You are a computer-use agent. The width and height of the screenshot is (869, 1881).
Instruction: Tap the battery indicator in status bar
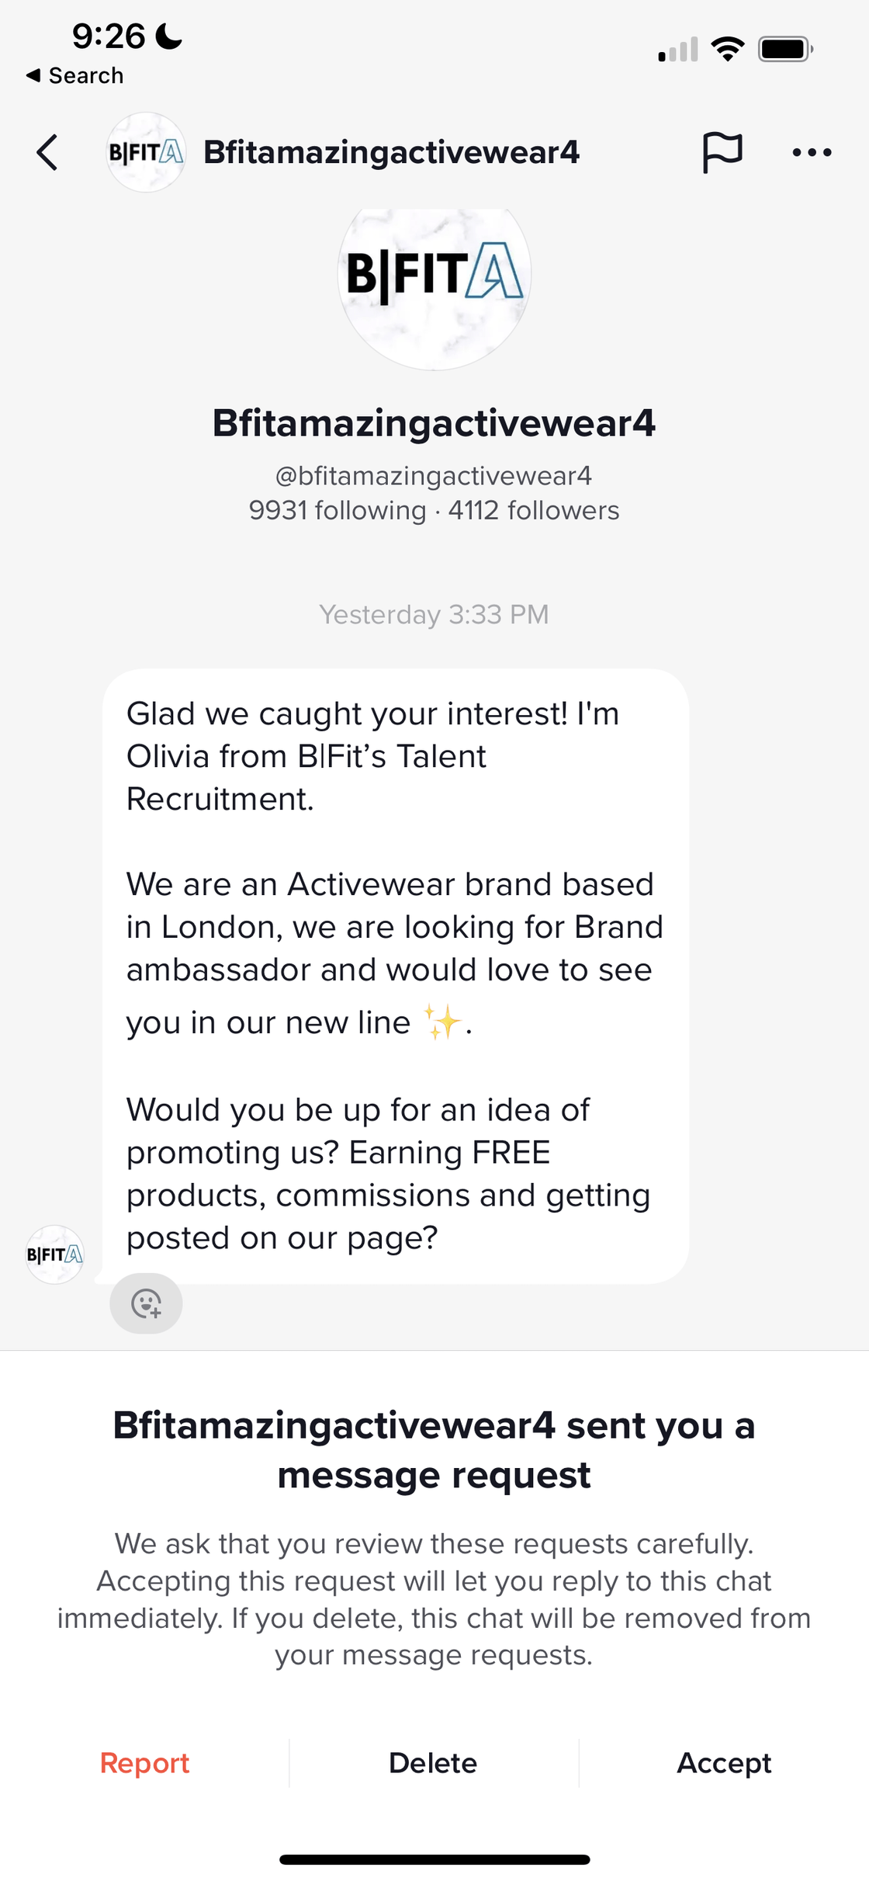[x=785, y=50]
